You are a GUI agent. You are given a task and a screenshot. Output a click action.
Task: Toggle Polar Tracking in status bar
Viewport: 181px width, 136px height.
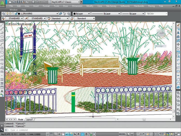59,134
